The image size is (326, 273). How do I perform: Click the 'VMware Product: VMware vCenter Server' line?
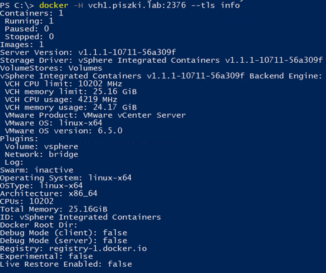click(95, 115)
